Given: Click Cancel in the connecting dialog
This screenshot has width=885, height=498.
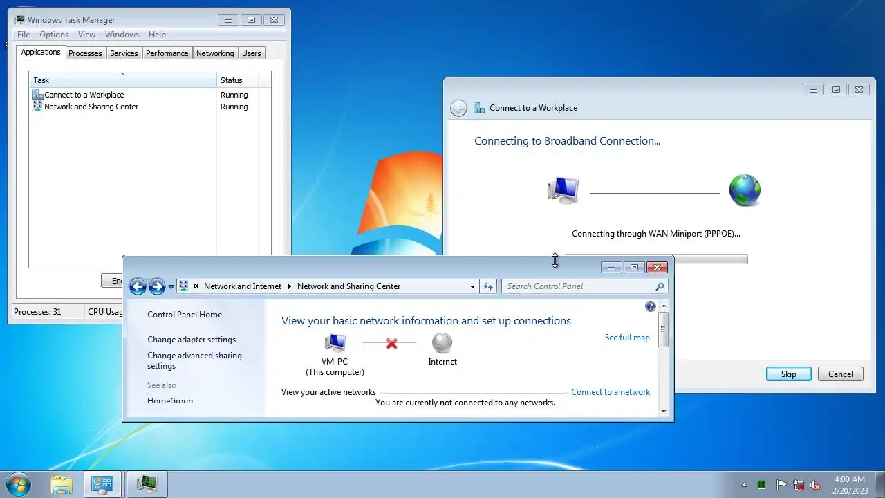Looking at the screenshot, I should click(x=841, y=374).
